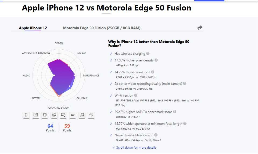This screenshot has height=154, width=258.
Task: Click Scroll down for more details link
Action: point(136,148)
